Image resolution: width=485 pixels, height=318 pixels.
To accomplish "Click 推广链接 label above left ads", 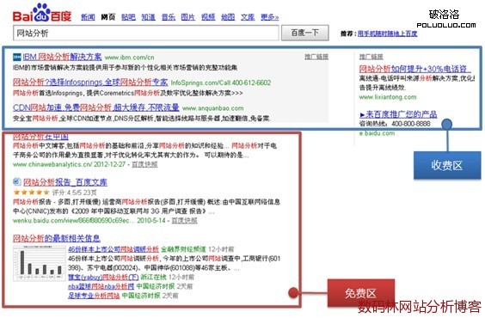I will click(316, 57).
